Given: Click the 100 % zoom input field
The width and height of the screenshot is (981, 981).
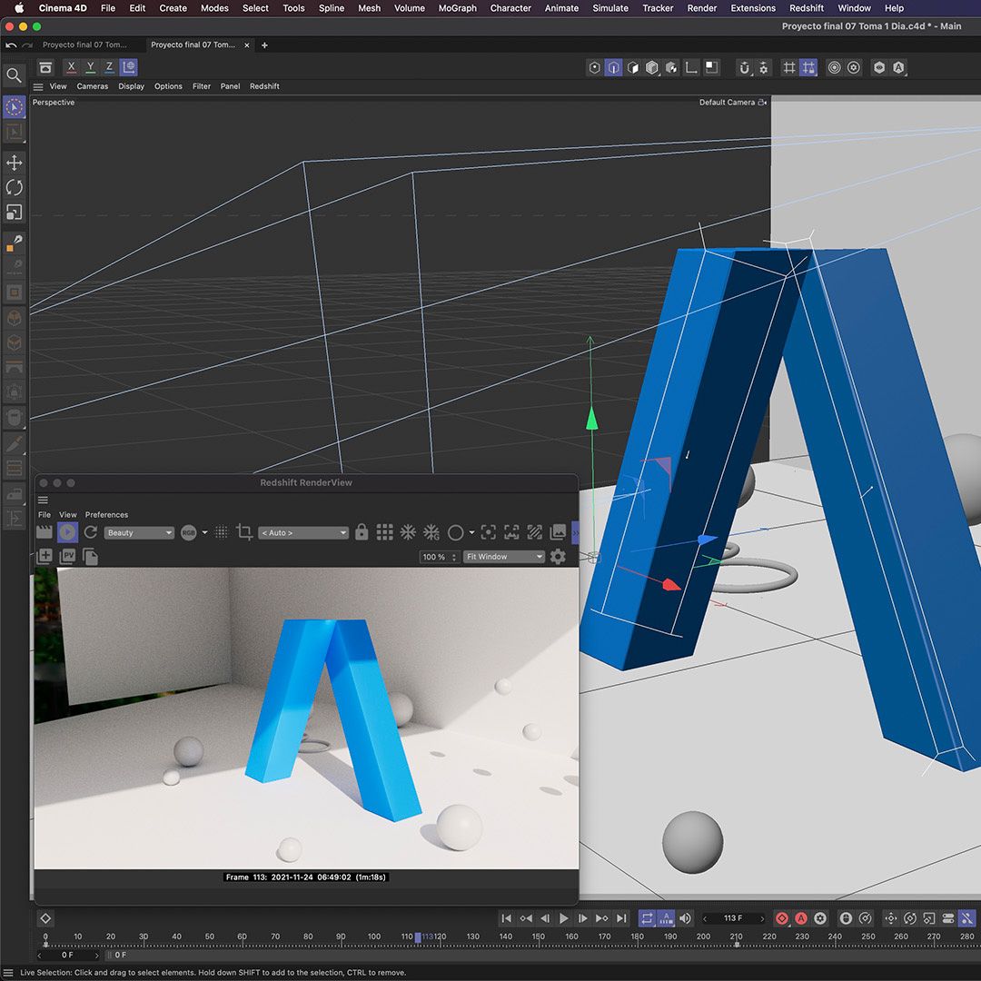Looking at the screenshot, I should tap(438, 557).
